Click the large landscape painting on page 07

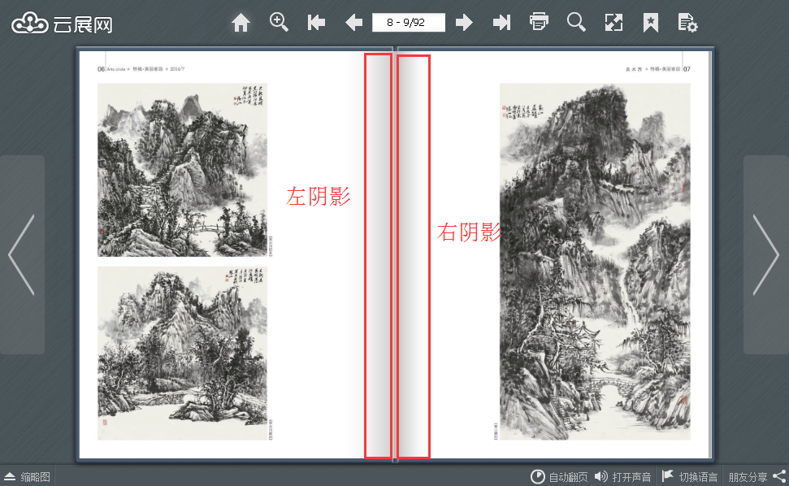click(x=595, y=262)
